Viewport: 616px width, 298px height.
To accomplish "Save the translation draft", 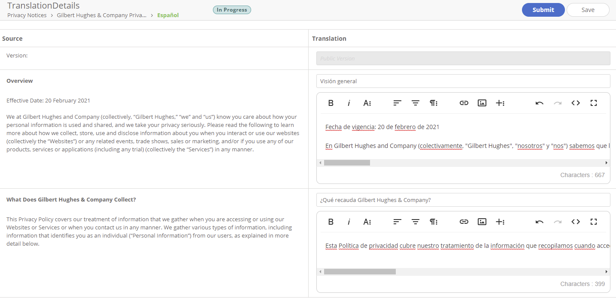I will pos(588,9).
